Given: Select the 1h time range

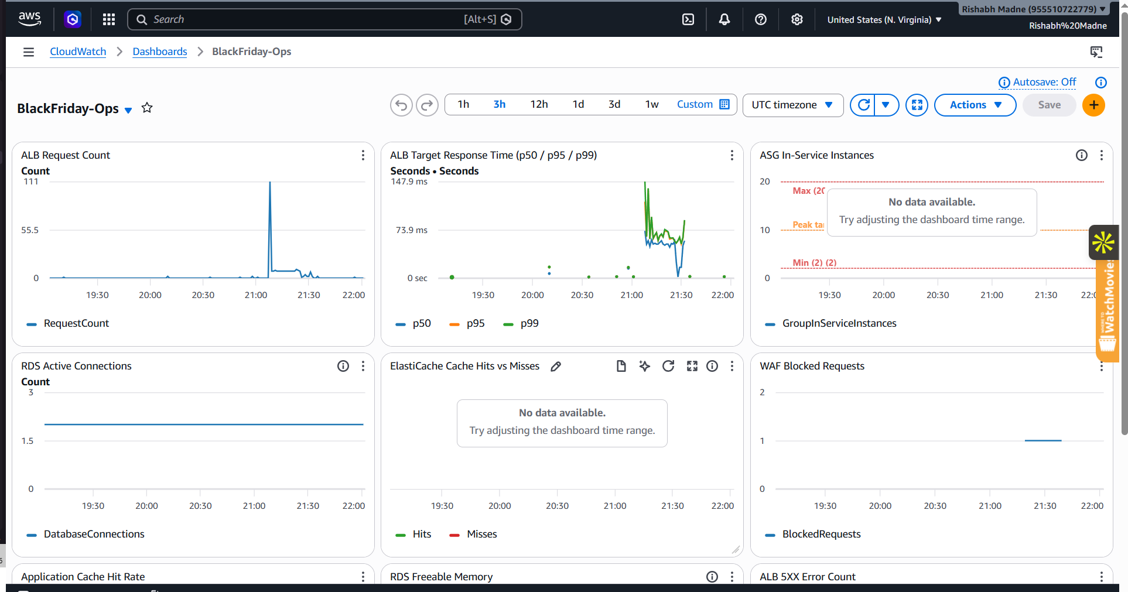Looking at the screenshot, I should tap(463, 104).
